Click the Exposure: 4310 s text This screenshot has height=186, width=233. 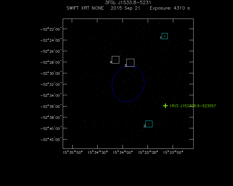pos(170,8)
